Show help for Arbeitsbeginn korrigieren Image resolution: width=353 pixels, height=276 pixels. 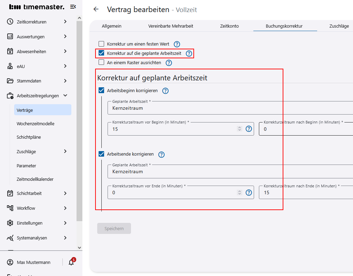165,91
